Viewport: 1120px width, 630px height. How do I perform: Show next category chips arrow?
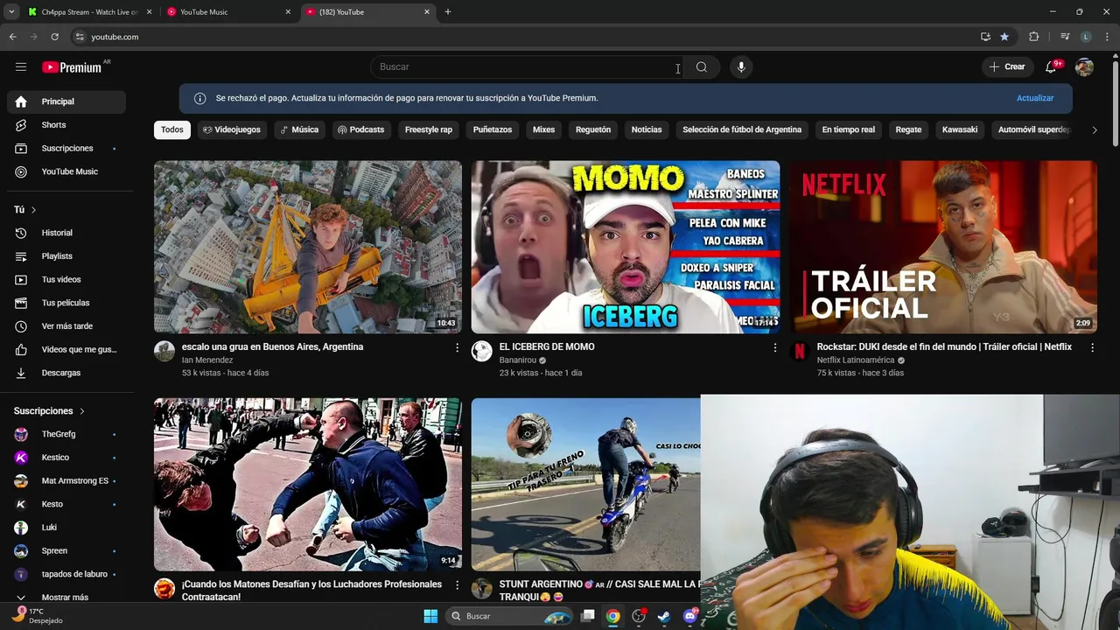tap(1094, 129)
